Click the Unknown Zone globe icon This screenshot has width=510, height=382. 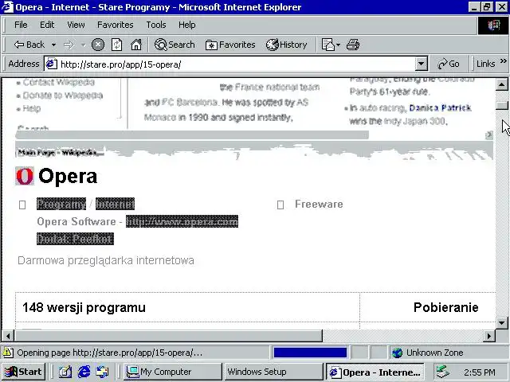[x=397, y=353]
